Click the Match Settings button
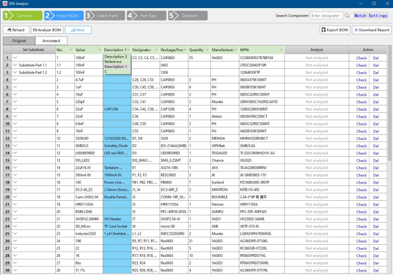Viewport: 393px width, 275px height. click(371, 16)
